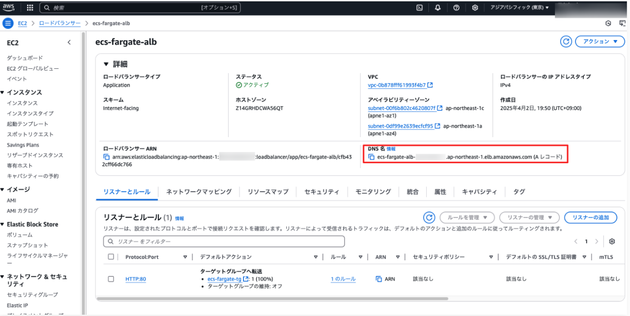Open セキュリティグループ in sidebar
This screenshot has height=316, width=630.
pyautogui.click(x=32, y=295)
